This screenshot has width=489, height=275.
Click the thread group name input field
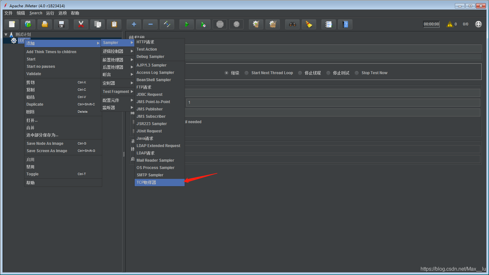(x=333, y=48)
